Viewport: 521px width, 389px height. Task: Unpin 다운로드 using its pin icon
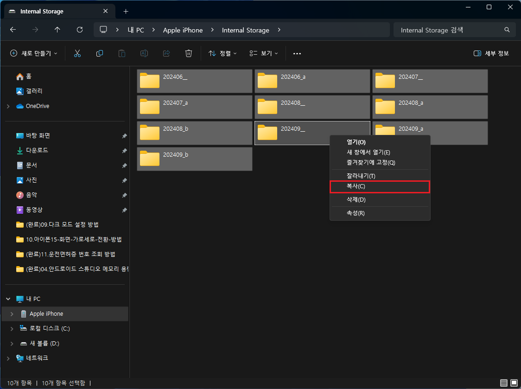click(x=124, y=151)
